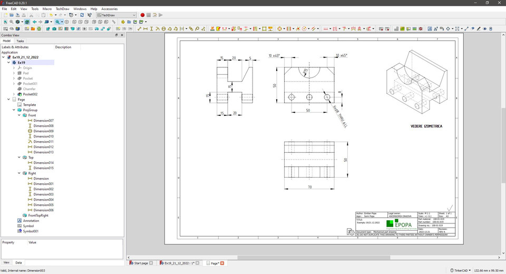The width and height of the screenshot is (506, 274).
Task: Click the Go back navigation arrow
Action: 35,22
